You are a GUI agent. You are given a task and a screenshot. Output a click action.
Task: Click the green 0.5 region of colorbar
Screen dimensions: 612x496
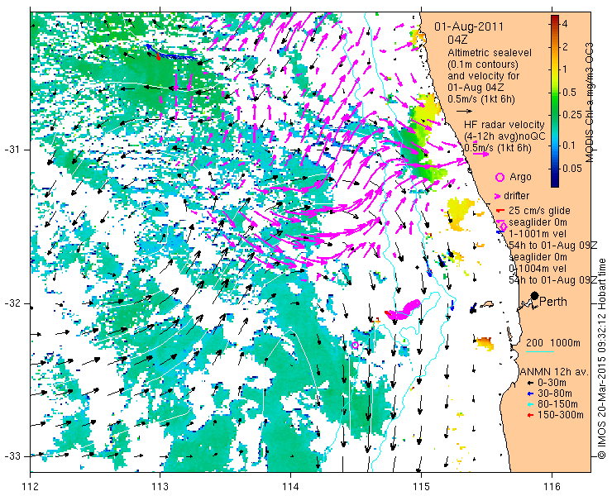point(555,93)
